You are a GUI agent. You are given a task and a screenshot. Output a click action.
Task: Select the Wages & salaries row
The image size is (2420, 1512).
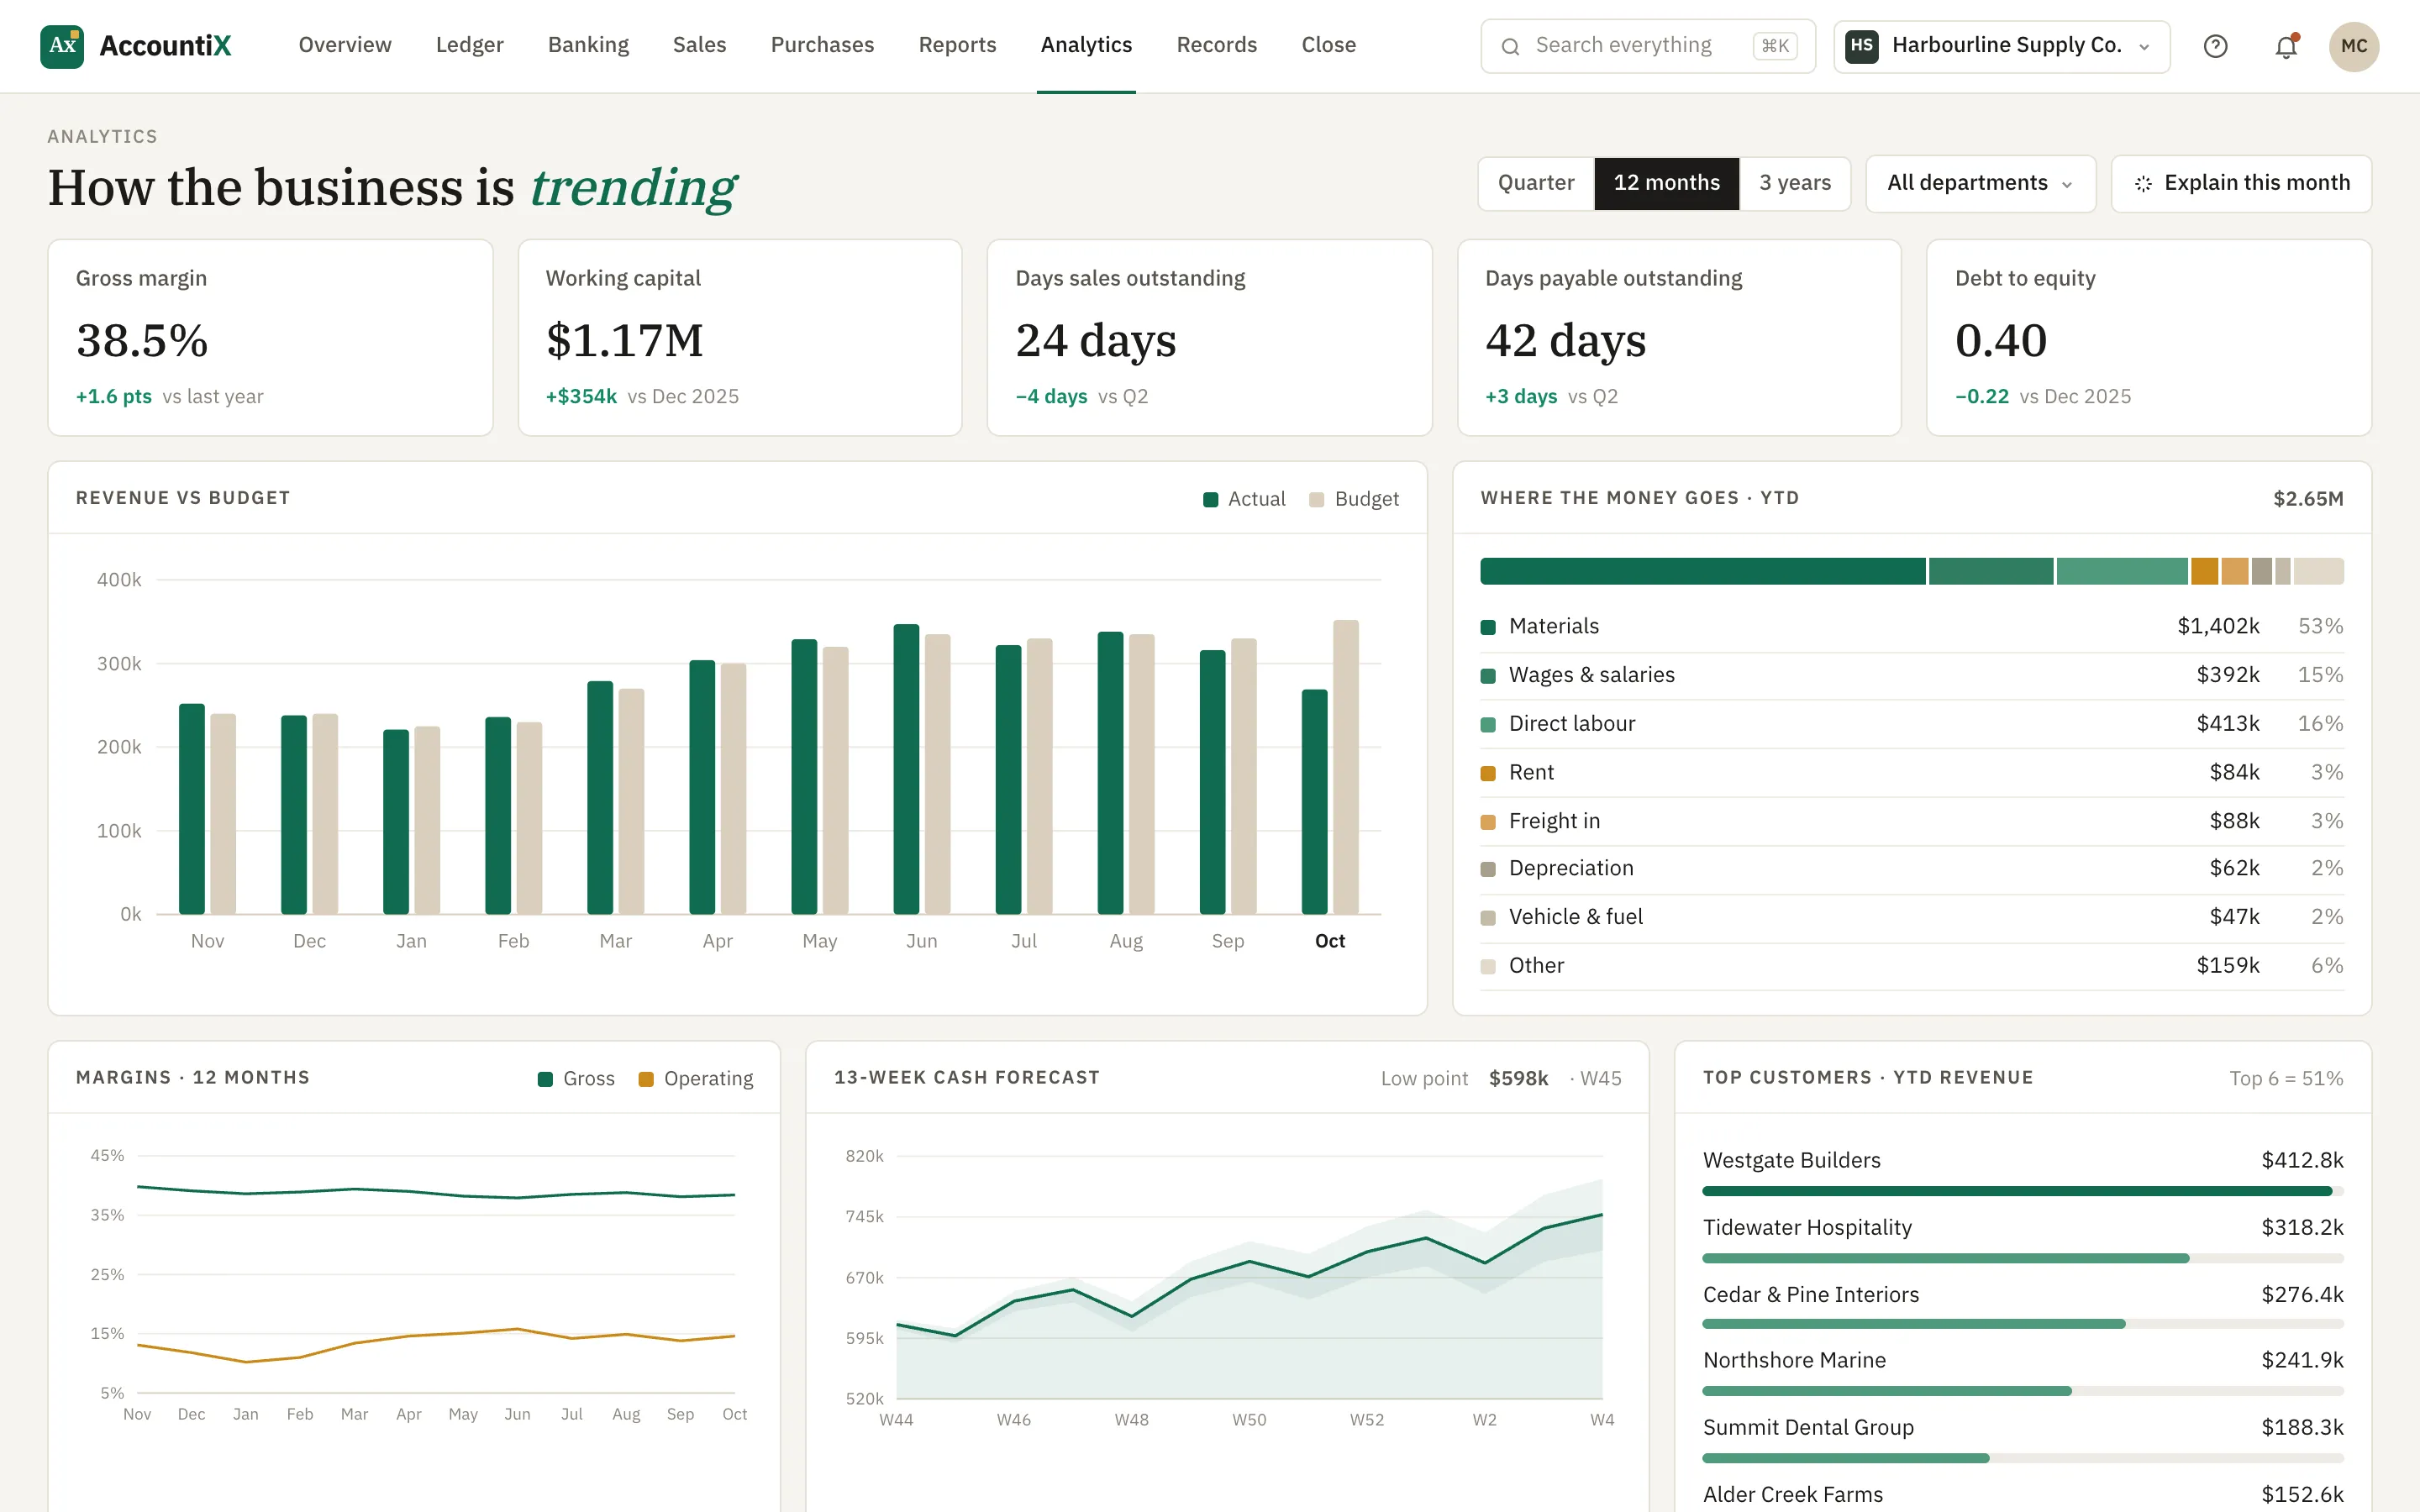1911,675
